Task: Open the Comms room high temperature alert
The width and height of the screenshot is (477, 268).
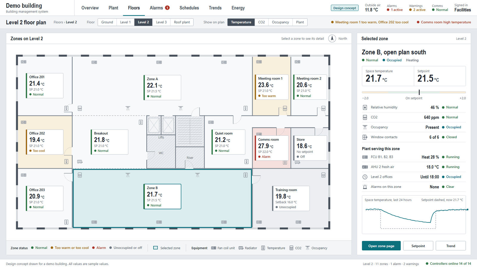Action: click(444, 22)
